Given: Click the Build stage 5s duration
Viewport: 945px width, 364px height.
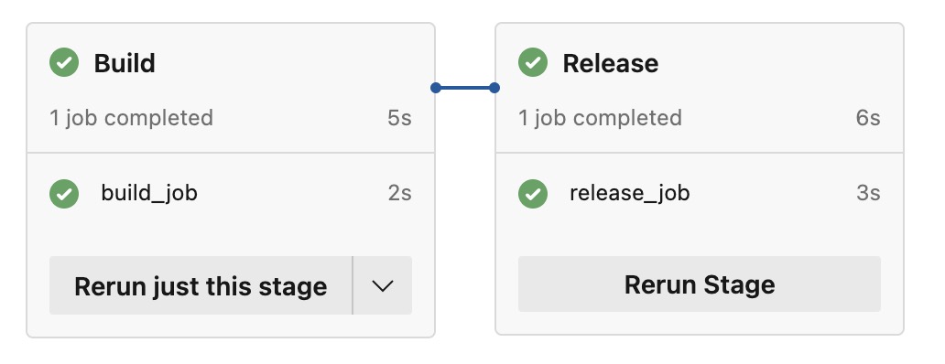Looking at the screenshot, I should [399, 118].
